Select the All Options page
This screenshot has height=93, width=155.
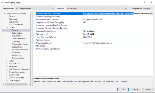pyautogui.click(x=16, y=55)
